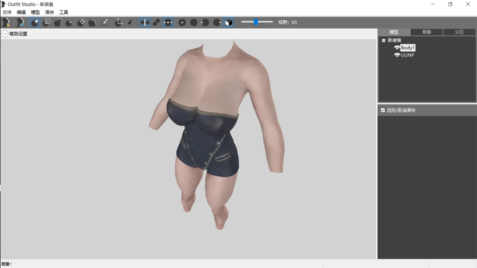
Task: Open the 模型 menu in menu bar
Action: coord(35,12)
